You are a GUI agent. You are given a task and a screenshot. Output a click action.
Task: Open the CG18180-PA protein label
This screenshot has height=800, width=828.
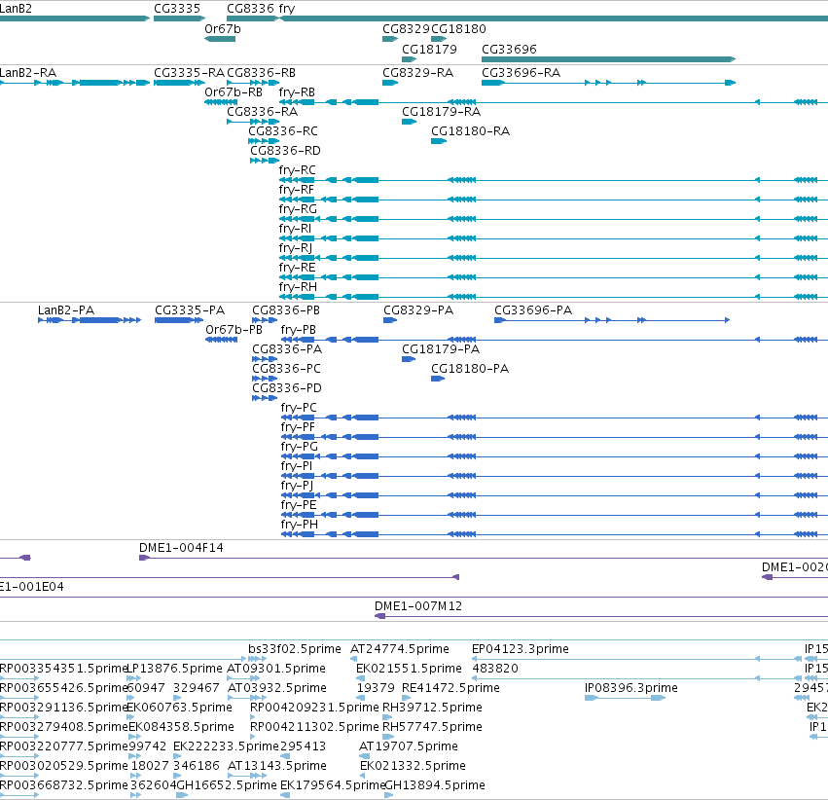click(469, 369)
